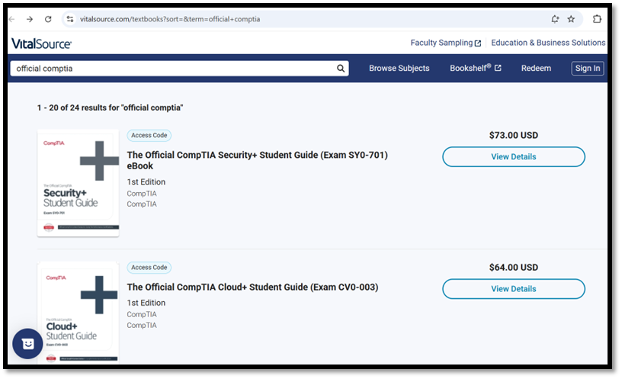Open the Cloud+ Student Guide title link
Screen dimensions: 622x379
coord(253,287)
